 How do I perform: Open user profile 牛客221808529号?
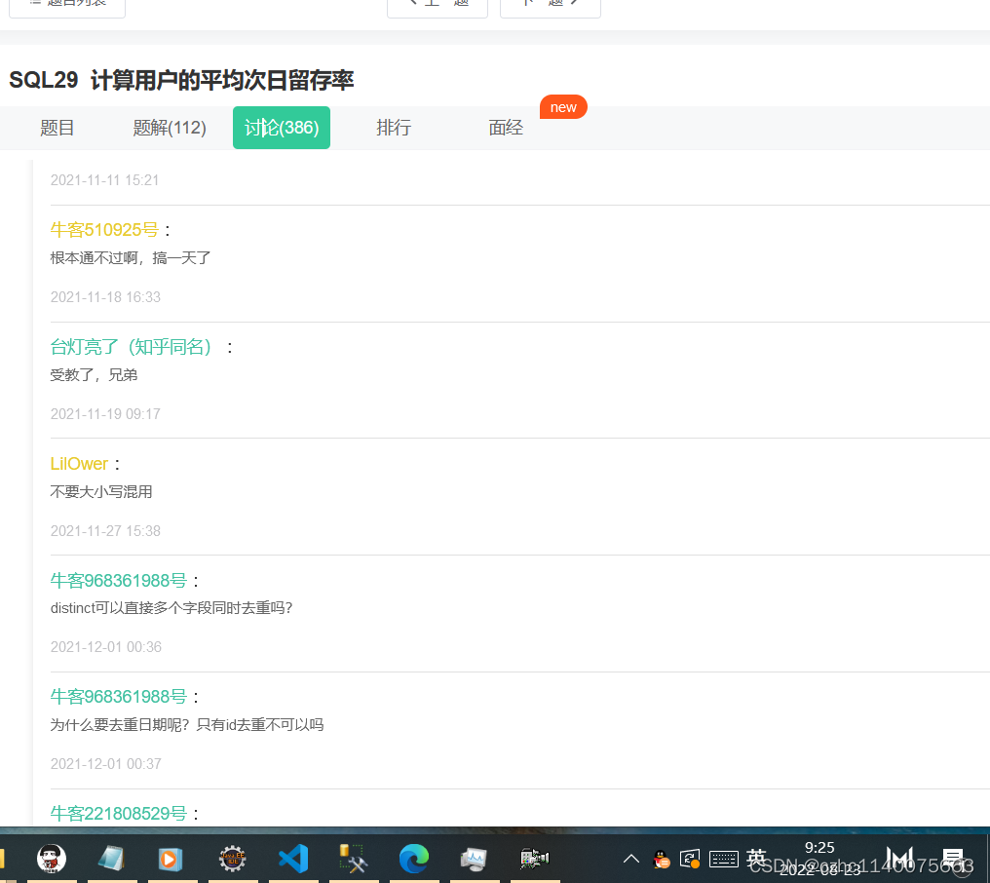coord(119,814)
